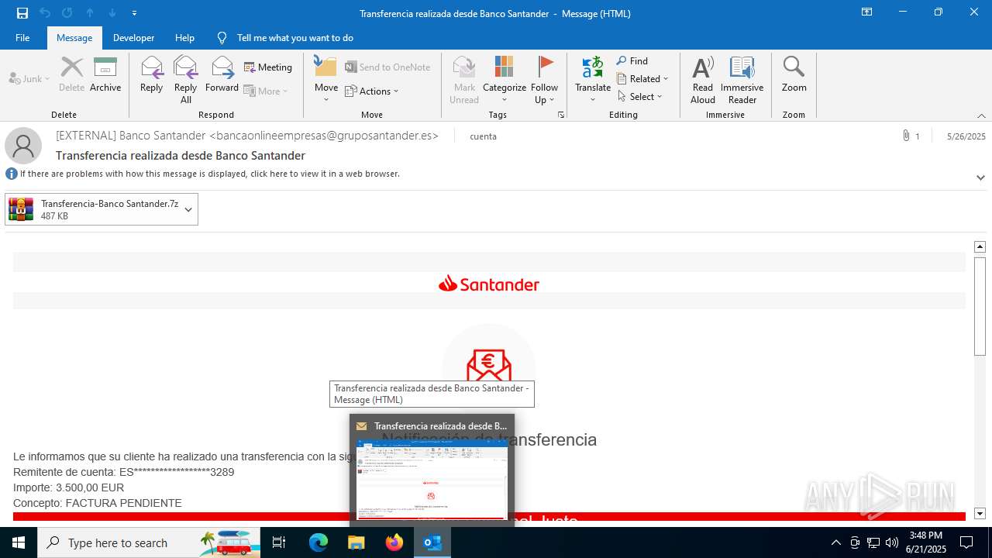
Task: Open Follow Up flag menu
Action: tap(544, 80)
